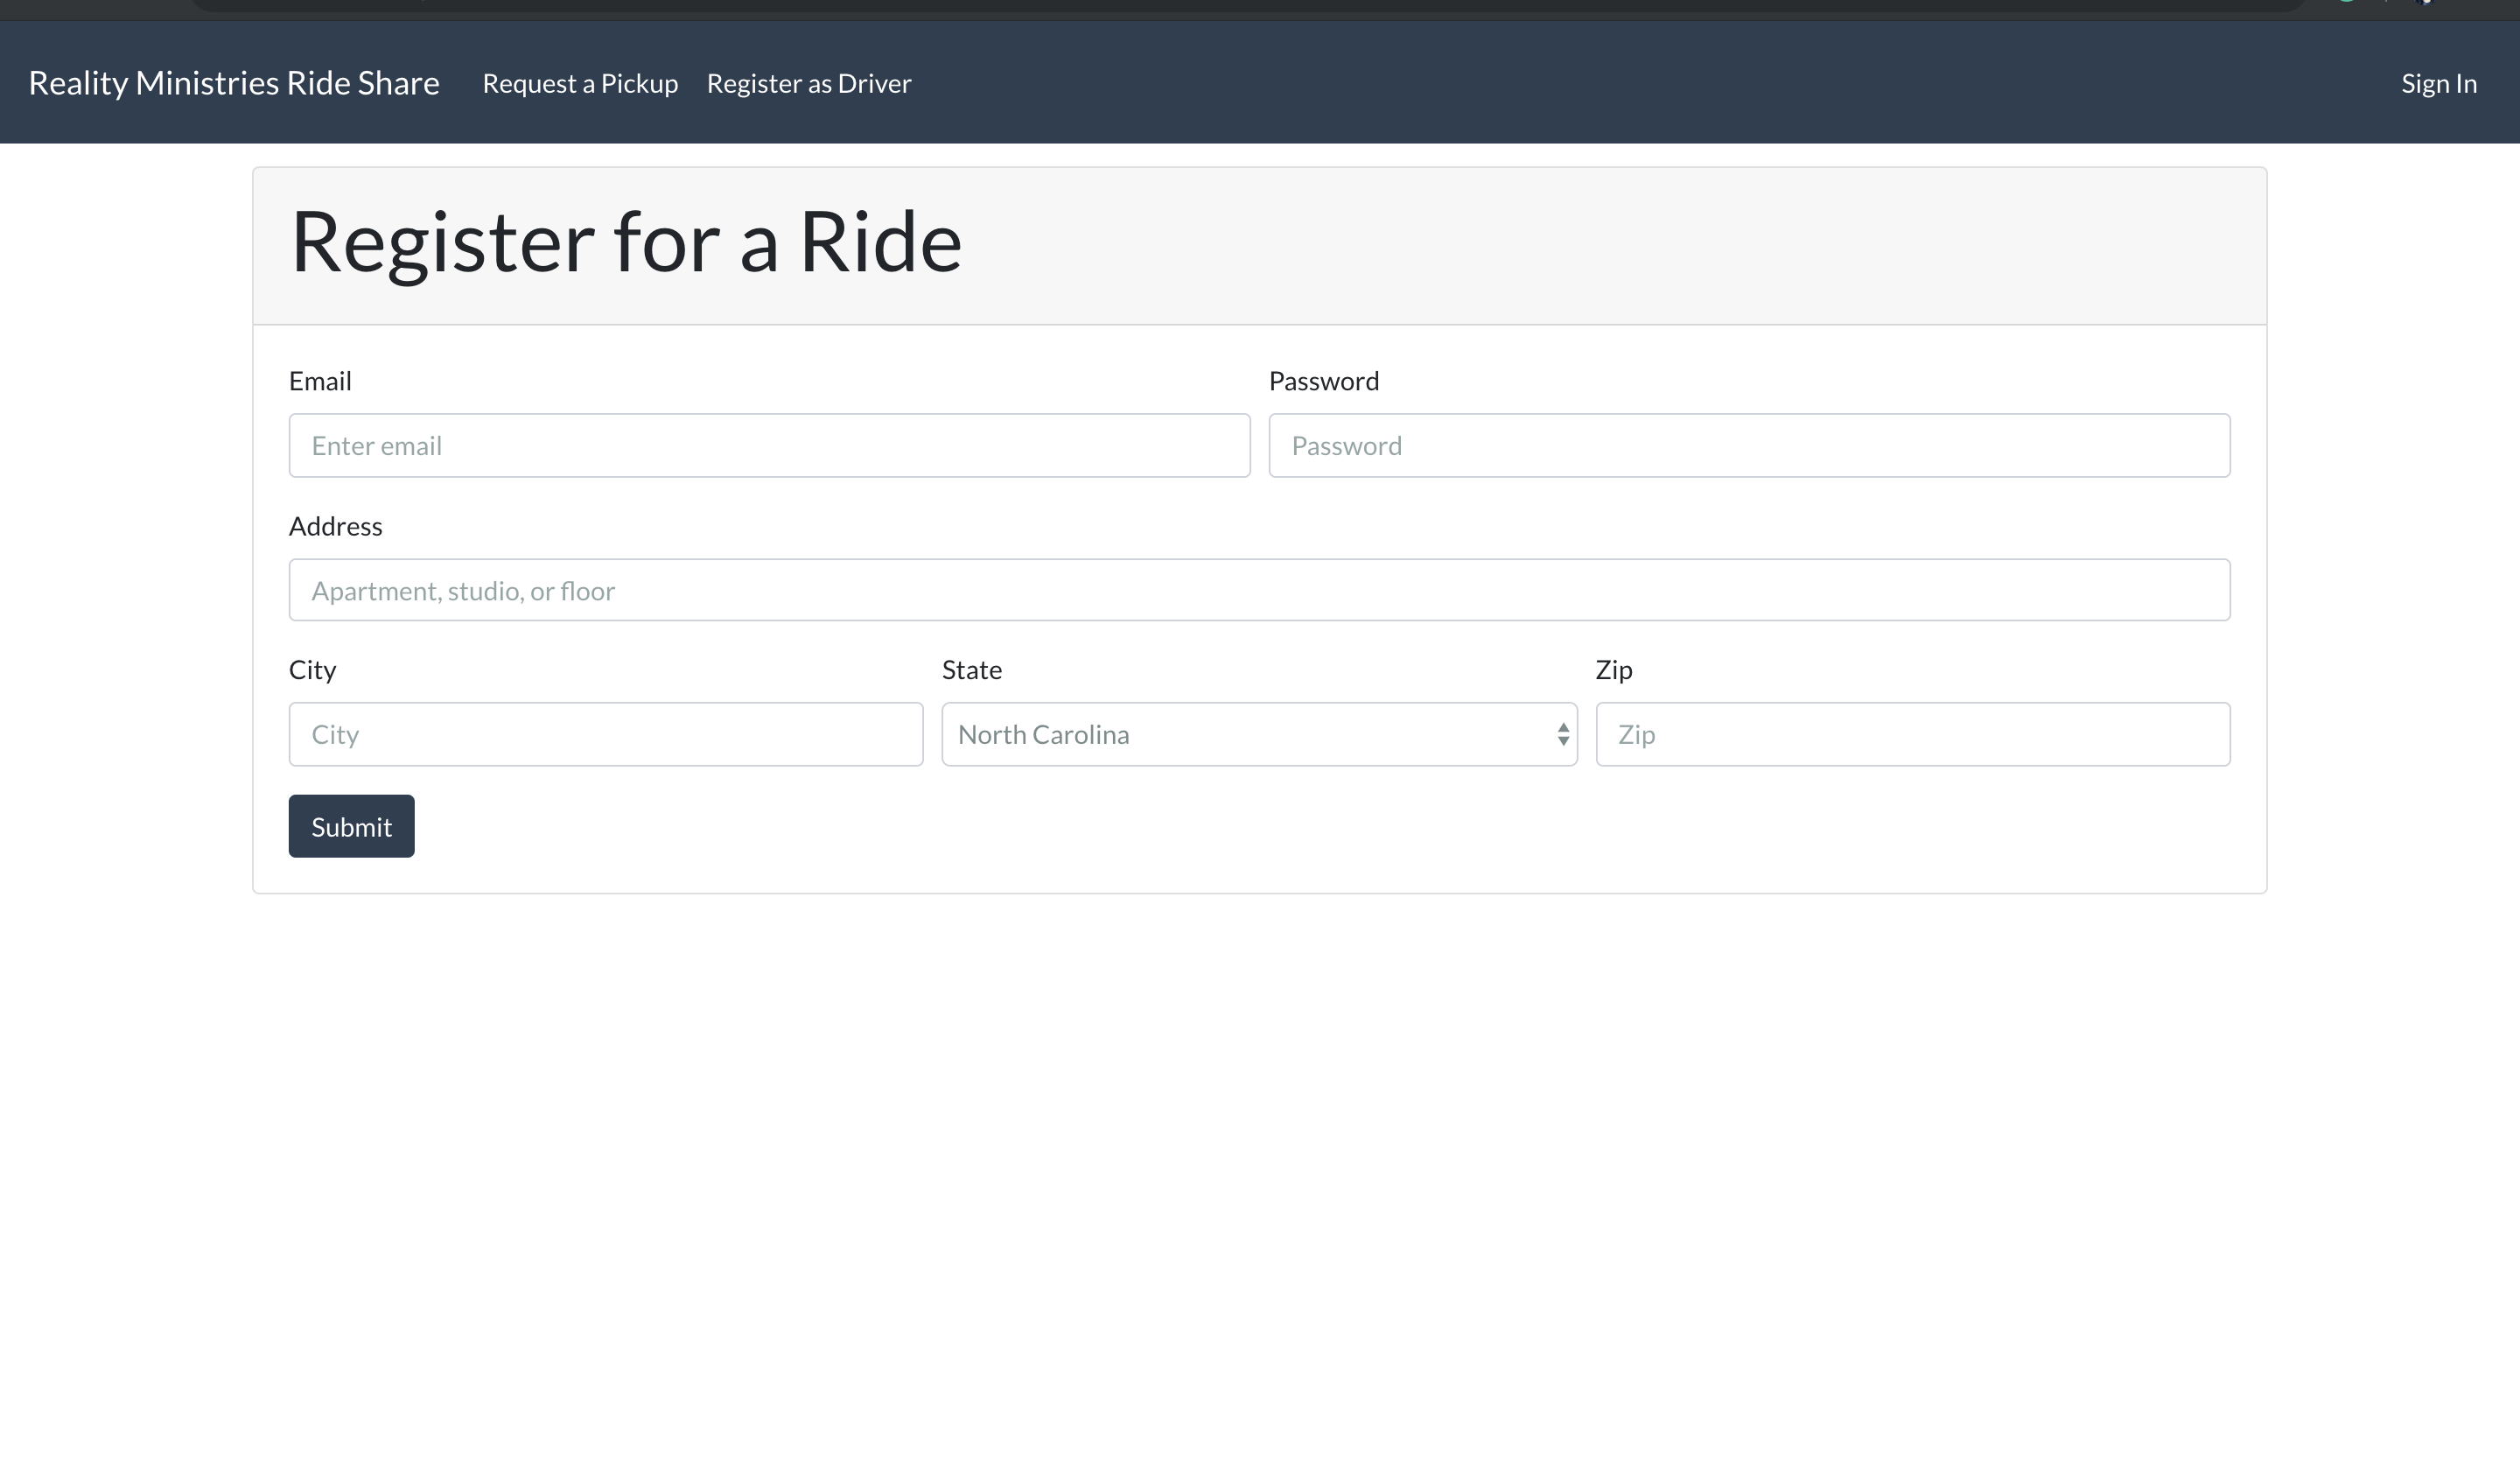Click the Password label text

1323,381
